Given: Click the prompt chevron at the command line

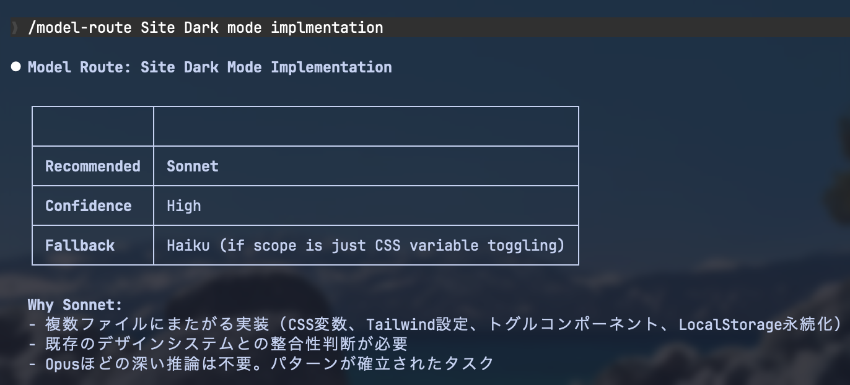Looking at the screenshot, I should click(14, 28).
